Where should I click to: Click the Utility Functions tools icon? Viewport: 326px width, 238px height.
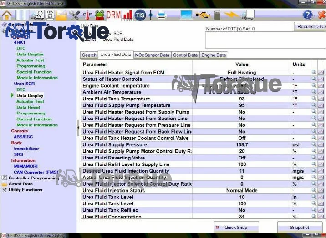[4, 190]
